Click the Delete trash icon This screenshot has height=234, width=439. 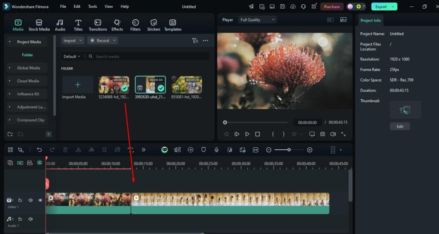[65, 150]
